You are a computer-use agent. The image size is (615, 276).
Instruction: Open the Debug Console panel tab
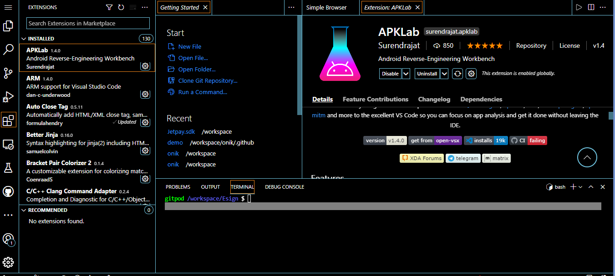[285, 187]
